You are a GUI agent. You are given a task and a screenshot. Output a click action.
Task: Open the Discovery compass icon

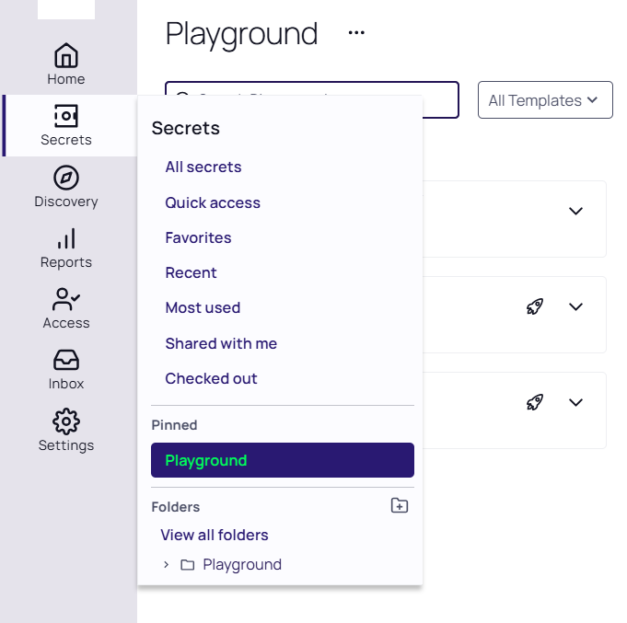tap(66, 178)
